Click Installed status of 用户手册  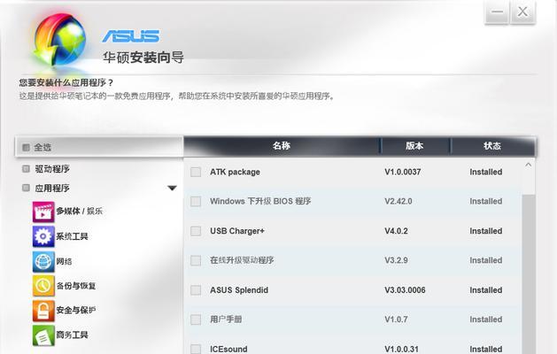point(486,319)
